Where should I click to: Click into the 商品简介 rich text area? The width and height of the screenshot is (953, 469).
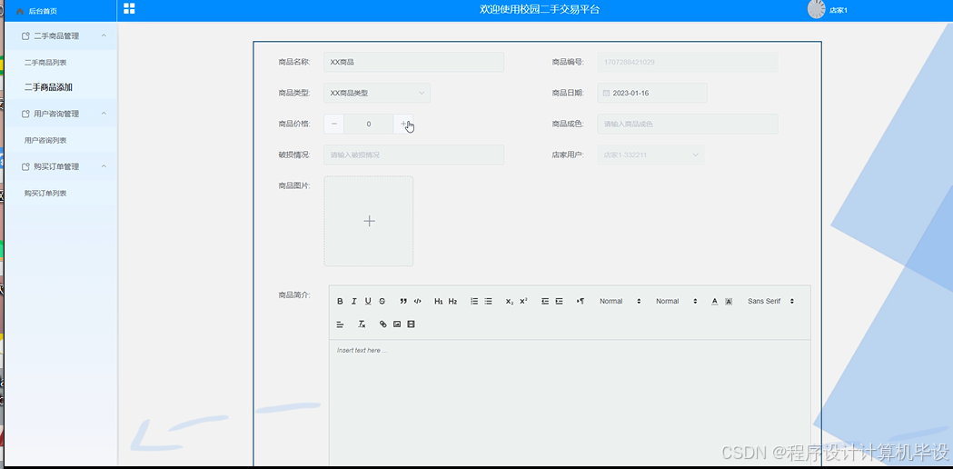pos(570,402)
